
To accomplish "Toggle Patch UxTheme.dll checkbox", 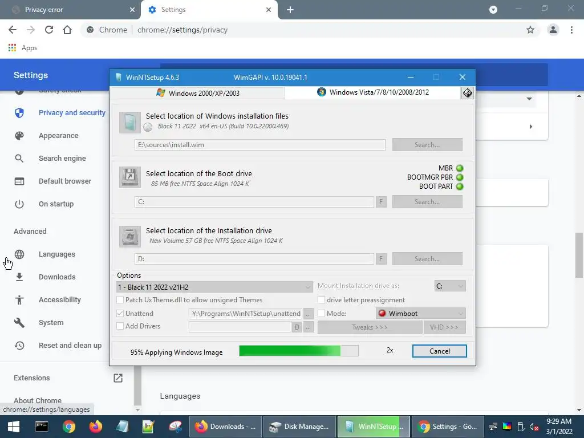I will point(120,300).
